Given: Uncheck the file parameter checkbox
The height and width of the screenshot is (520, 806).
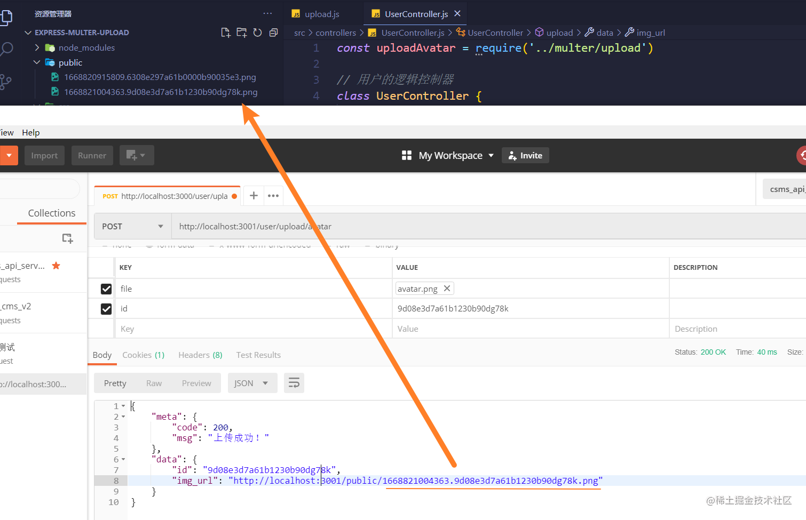Looking at the screenshot, I should [x=106, y=289].
